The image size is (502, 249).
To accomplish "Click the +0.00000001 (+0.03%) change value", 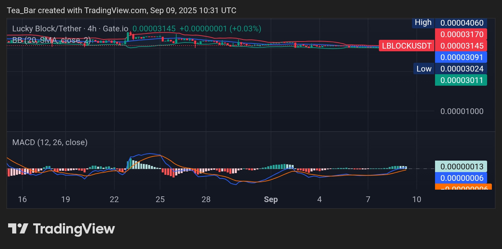I will pyautogui.click(x=220, y=29).
